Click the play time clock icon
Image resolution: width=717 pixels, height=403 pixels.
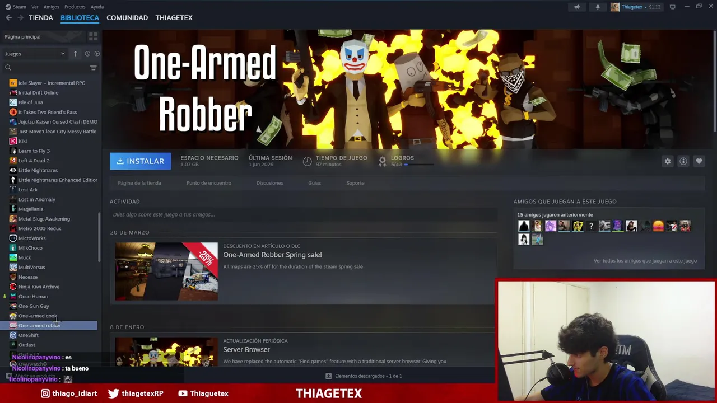[307, 161]
